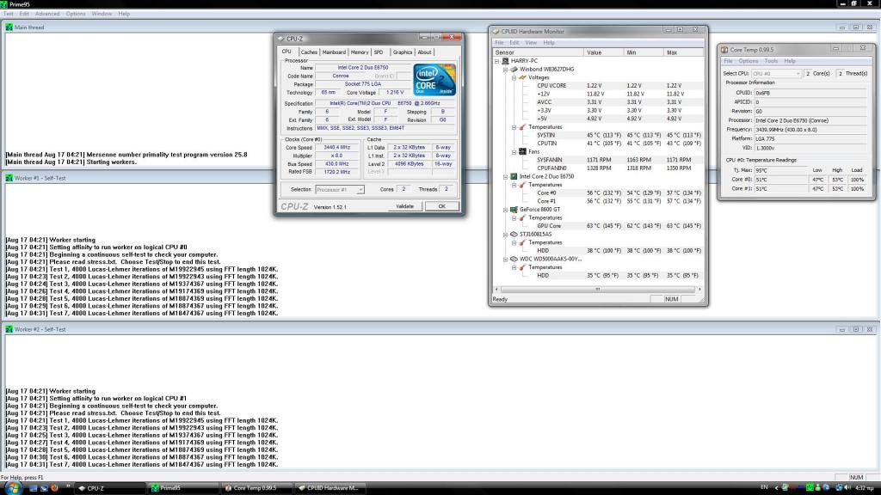Open the Advanced menu in Prime95
The width and height of the screenshot is (881, 495).
(x=47, y=14)
